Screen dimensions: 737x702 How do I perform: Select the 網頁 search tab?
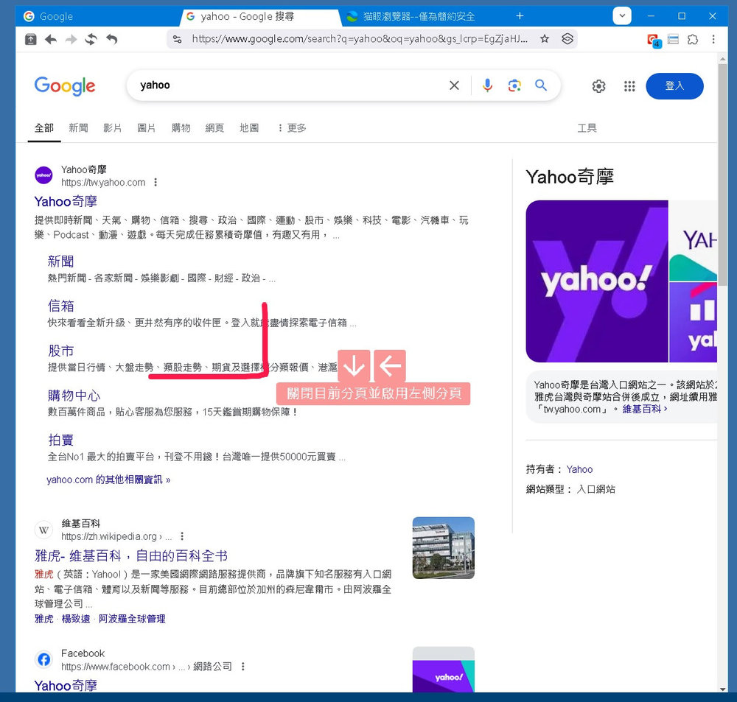(214, 128)
